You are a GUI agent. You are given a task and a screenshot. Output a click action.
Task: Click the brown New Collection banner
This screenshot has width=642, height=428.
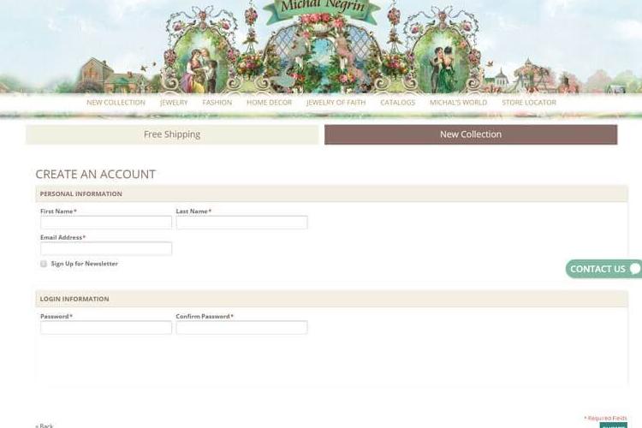(471, 134)
